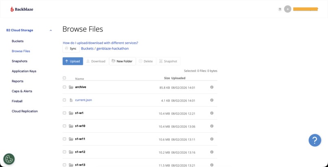Click the s1-w11 folder icon
The width and height of the screenshot is (328, 167).
[71, 139]
